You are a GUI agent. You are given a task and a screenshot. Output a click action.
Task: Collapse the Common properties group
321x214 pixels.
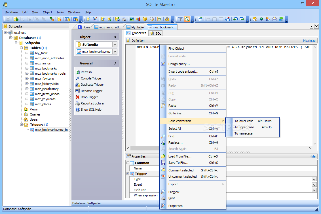(128, 163)
